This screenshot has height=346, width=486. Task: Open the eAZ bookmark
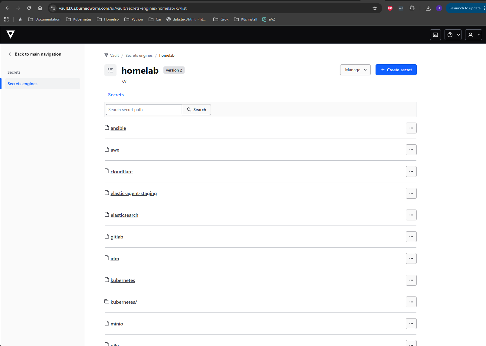click(268, 19)
